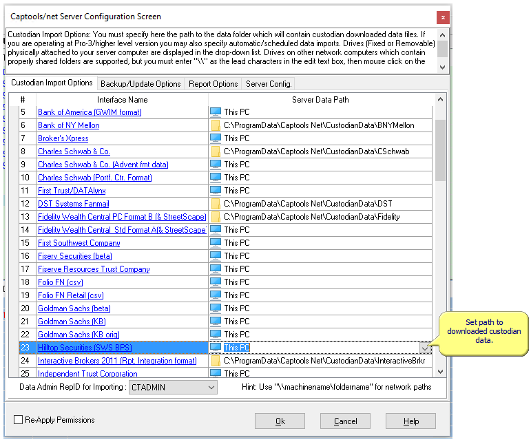Viewport: 531px width, 442px height.
Task: Click the PC icon for First Southwest Company
Action: (x=216, y=243)
